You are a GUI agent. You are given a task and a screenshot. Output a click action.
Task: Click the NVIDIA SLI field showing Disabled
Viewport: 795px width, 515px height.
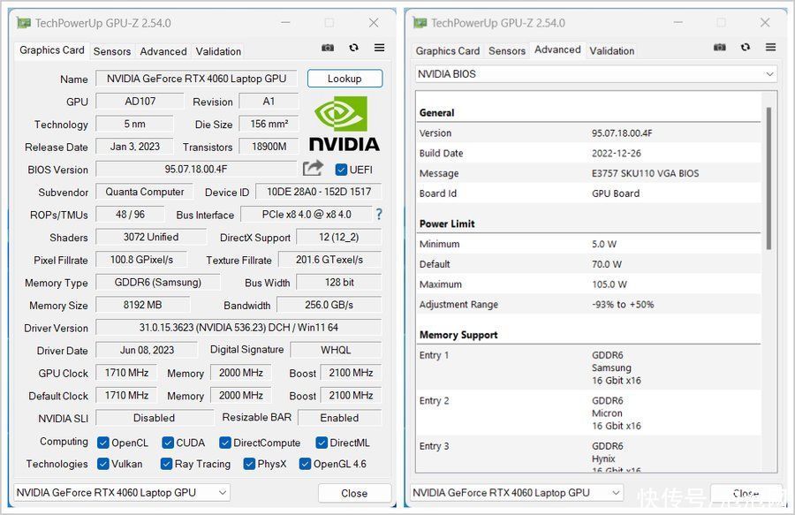154,418
